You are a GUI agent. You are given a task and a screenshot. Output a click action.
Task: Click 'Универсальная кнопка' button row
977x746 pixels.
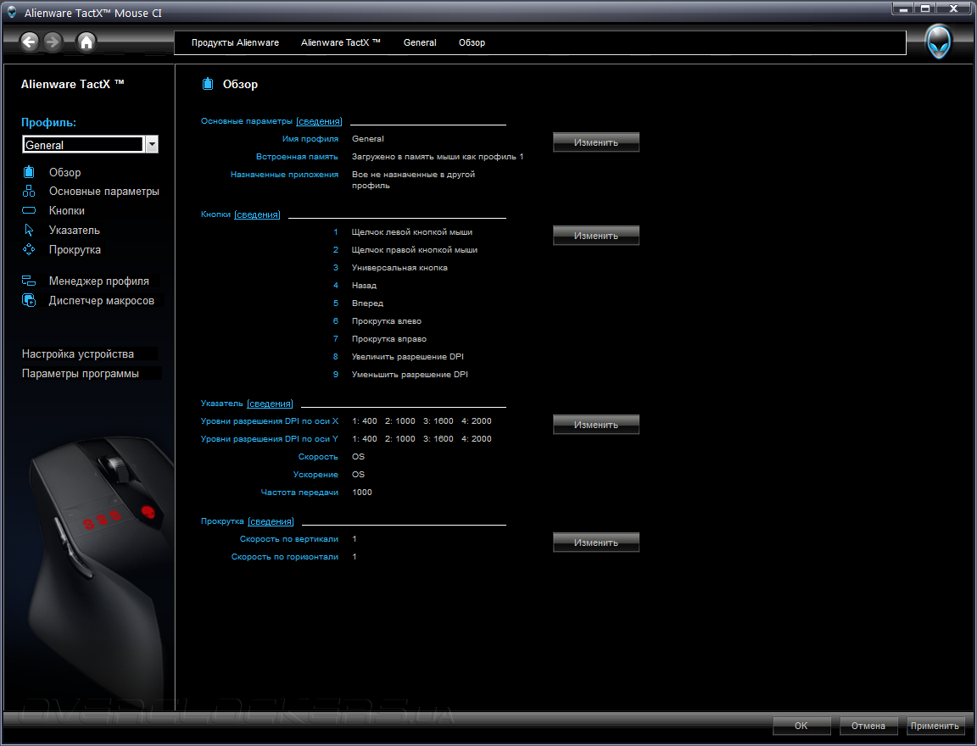[399, 268]
